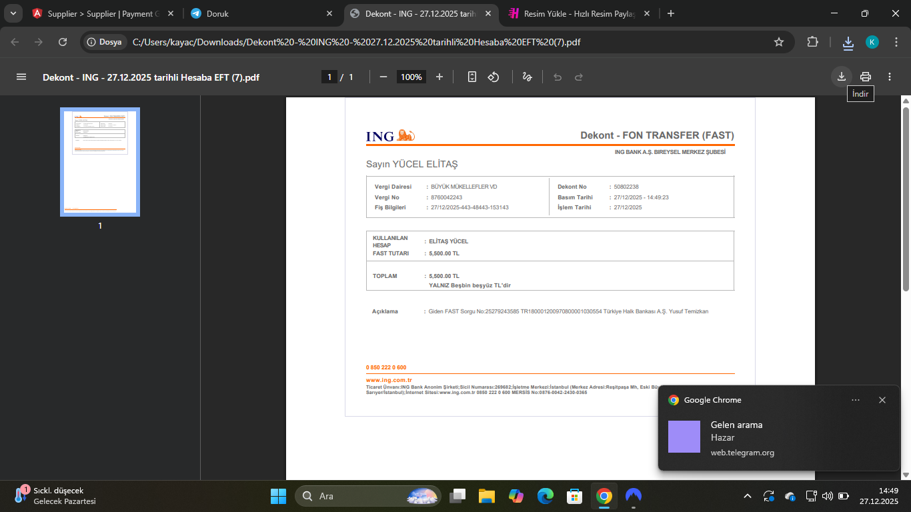Dismiss the Google Chrome notification
This screenshot has width=911, height=512.
click(x=882, y=400)
